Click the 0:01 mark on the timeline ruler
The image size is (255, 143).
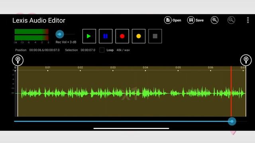pos(48,68)
